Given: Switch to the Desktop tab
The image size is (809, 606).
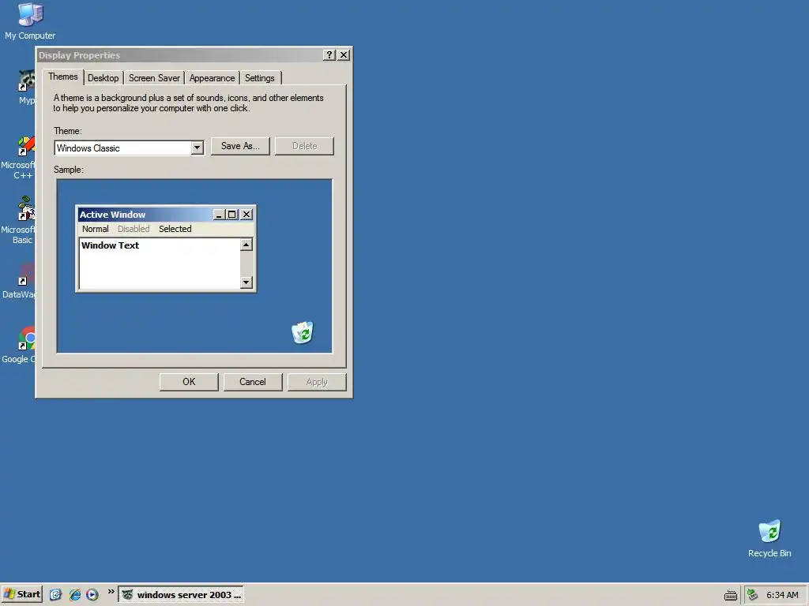Looking at the screenshot, I should (x=103, y=78).
